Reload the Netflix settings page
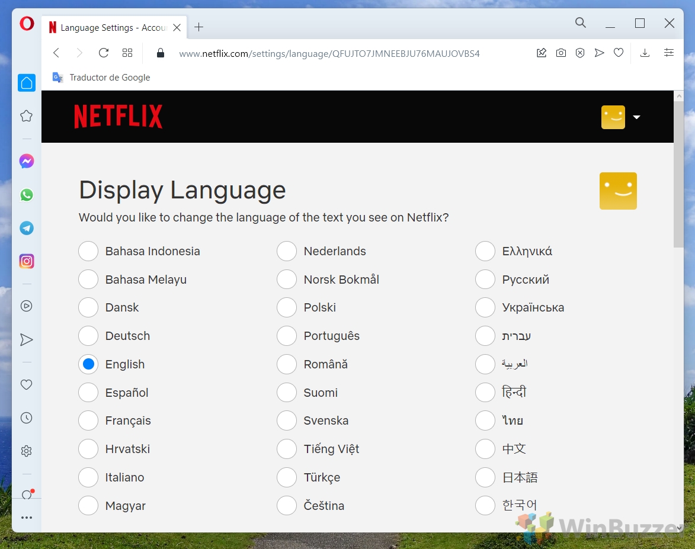Image resolution: width=695 pixels, height=549 pixels. pyautogui.click(x=103, y=53)
